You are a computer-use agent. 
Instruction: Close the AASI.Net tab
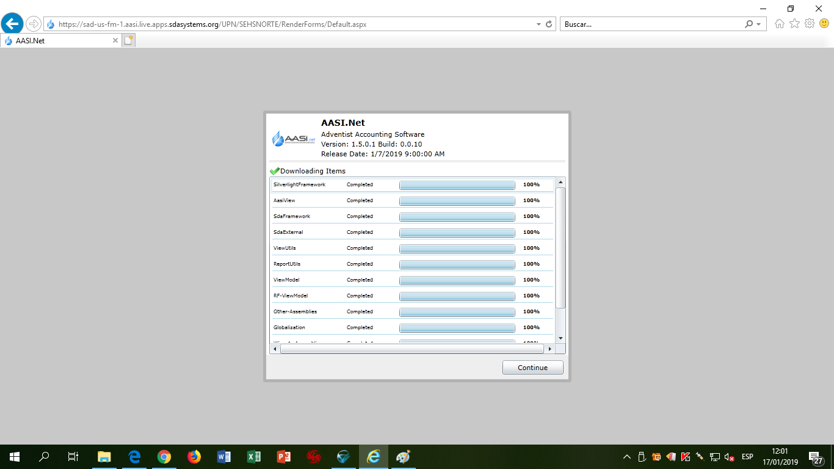[x=115, y=41]
